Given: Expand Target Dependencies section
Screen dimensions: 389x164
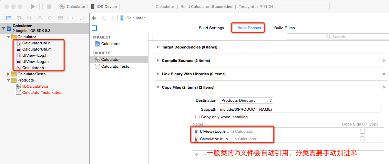Looking at the screenshot, I should pos(158,47).
